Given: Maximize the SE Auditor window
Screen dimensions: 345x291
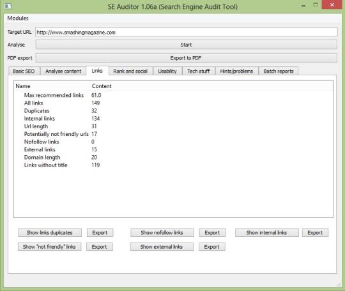Looking at the screenshot, I should [316, 5].
